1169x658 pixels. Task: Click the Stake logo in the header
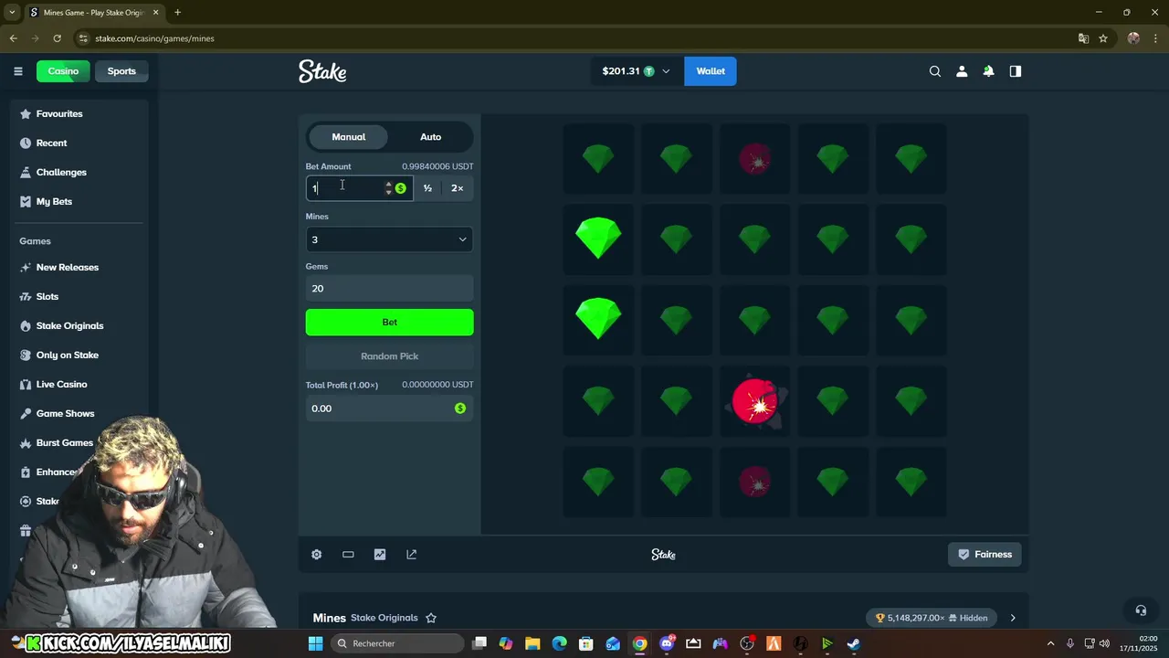pos(322,71)
